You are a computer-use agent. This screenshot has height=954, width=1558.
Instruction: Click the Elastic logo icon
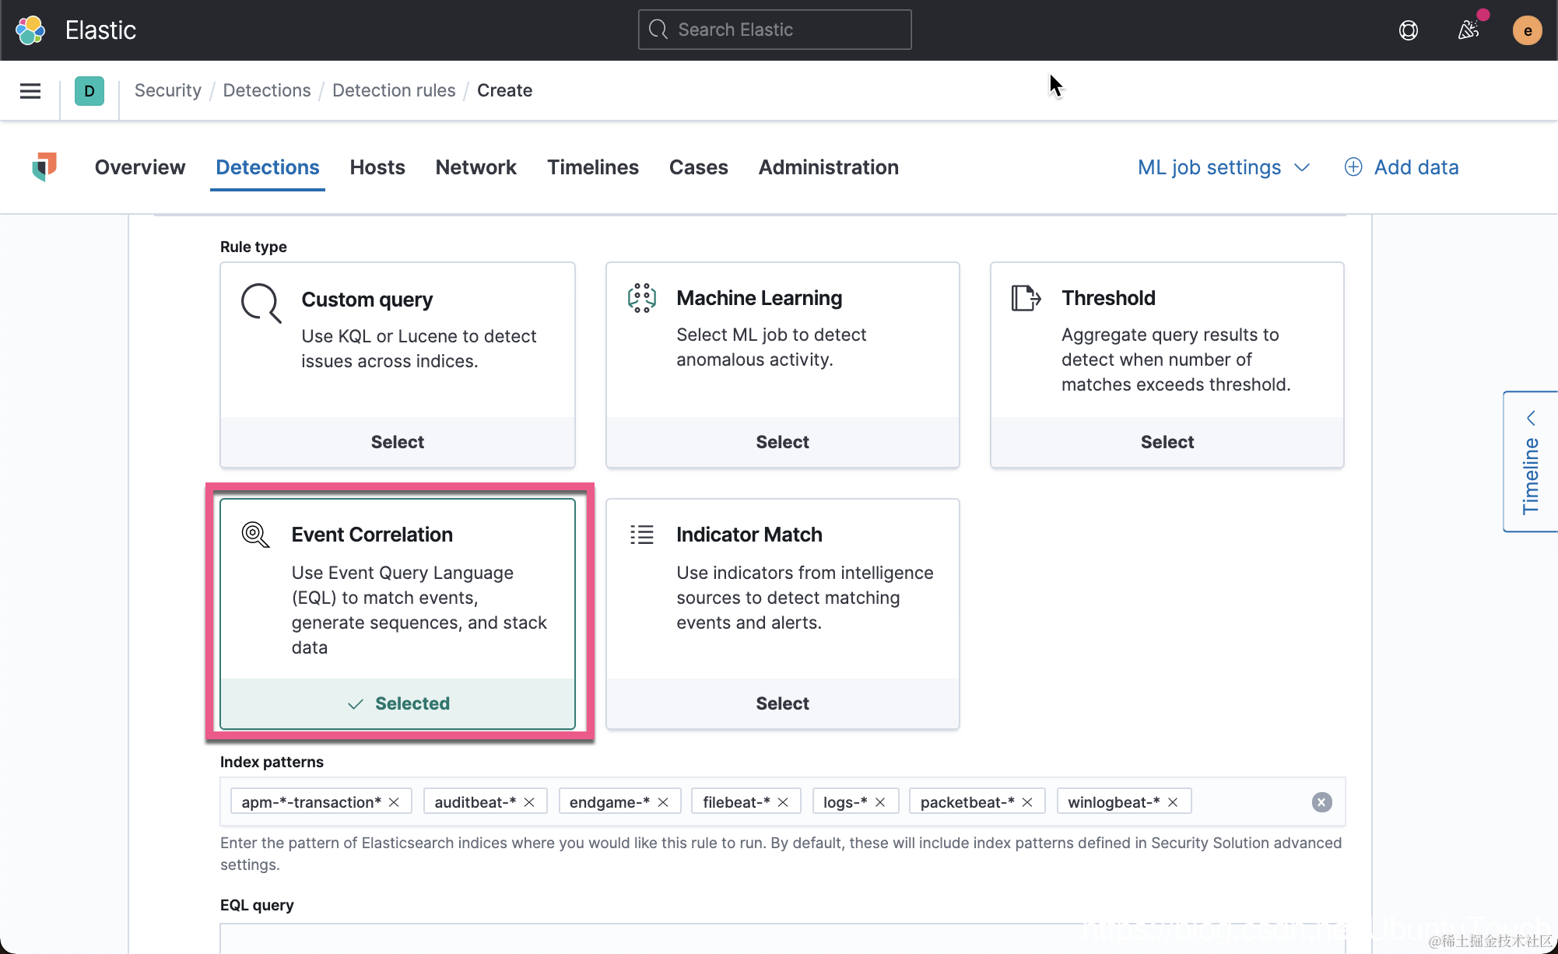[30, 30]
